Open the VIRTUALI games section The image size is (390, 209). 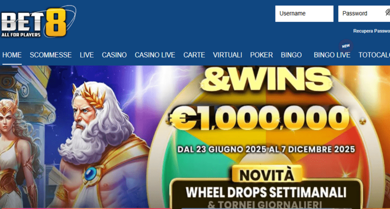(228, 55)
